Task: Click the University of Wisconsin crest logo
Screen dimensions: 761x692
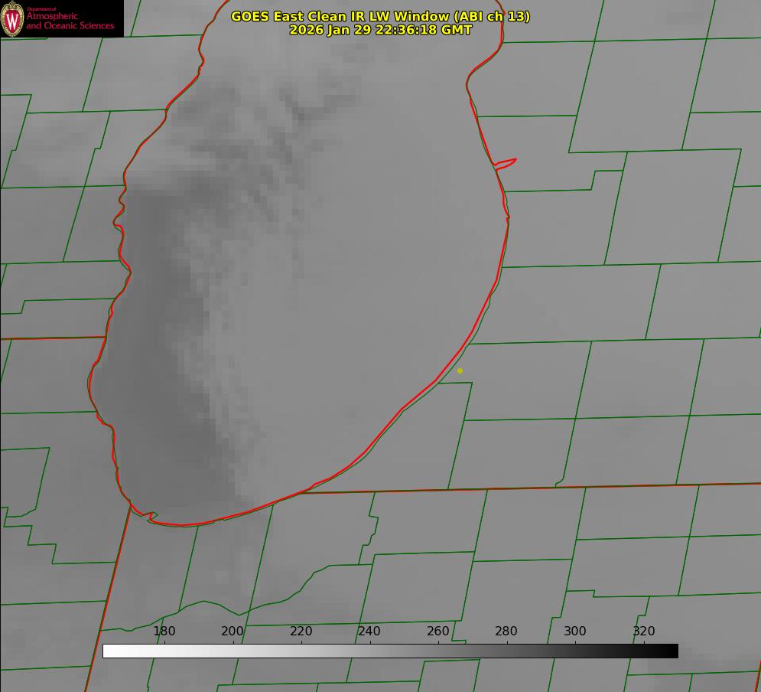Action: (12, 18)
